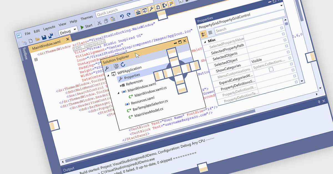Switch to the MainWindow.xaml tab
Viewport: 333px width, 174px height.
tap(46, 45)
